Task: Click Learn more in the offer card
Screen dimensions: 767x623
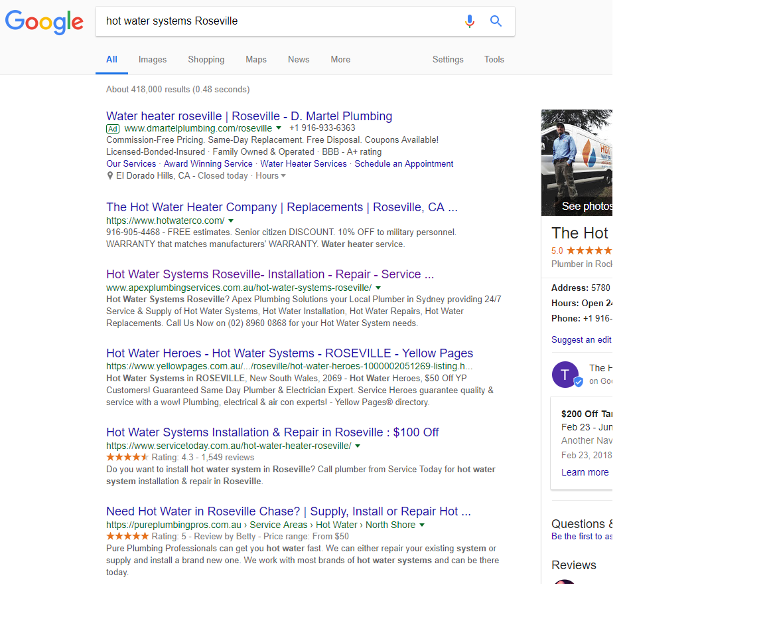Action: 585,472
